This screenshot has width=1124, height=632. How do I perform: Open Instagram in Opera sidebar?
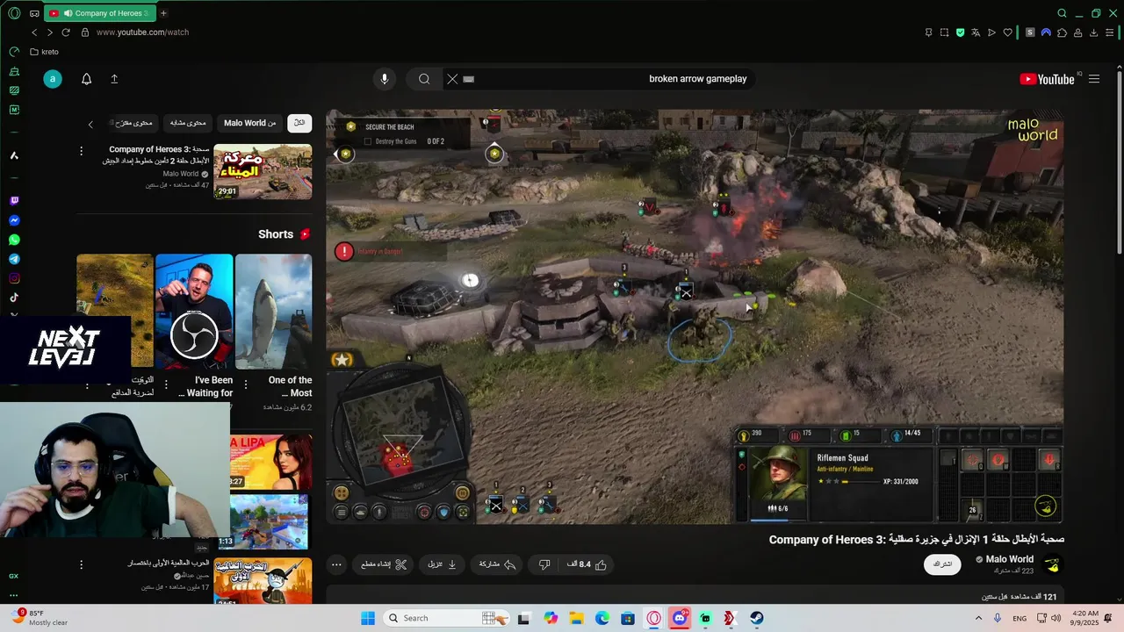(x=14, y=278)
